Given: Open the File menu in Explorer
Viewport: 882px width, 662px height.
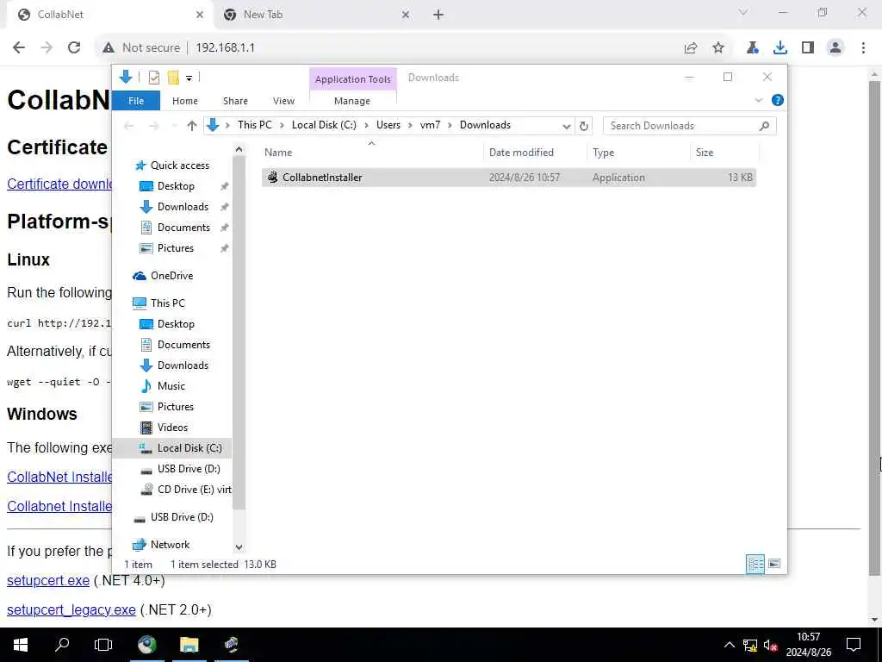Looking at the screenshot, I should click(x=136, y=101).
